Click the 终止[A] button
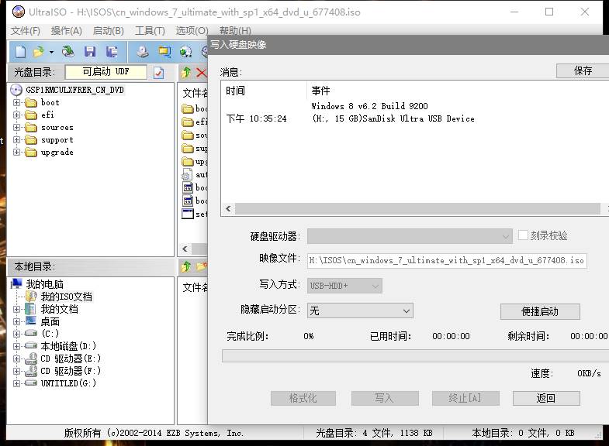Viewport: 609px width, 446px height. [x=465, y=398]
